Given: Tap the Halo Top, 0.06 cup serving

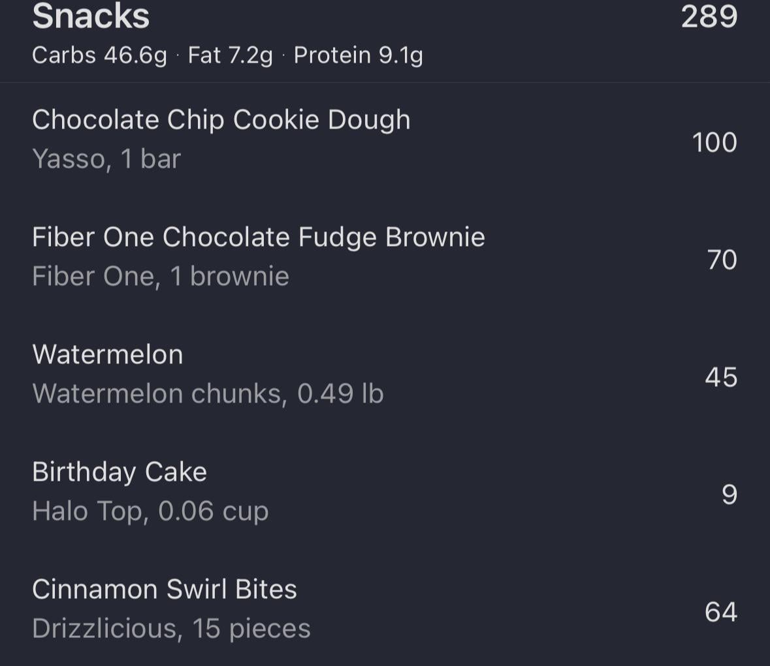Looking at the screenshot, I should click(x=150, y=511).
